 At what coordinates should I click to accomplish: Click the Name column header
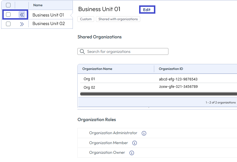[x=38, y=5]
